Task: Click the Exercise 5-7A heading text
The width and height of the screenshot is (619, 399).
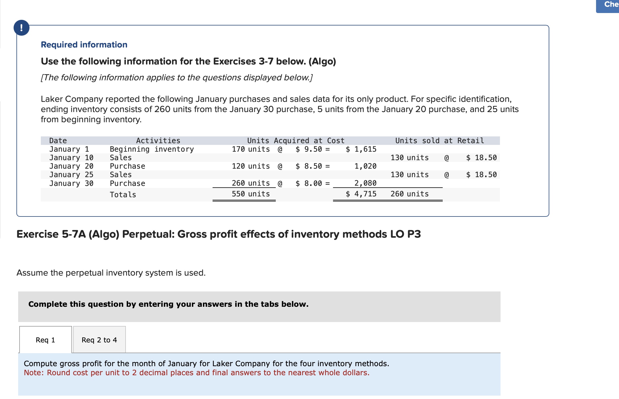Action: (219, 234)
